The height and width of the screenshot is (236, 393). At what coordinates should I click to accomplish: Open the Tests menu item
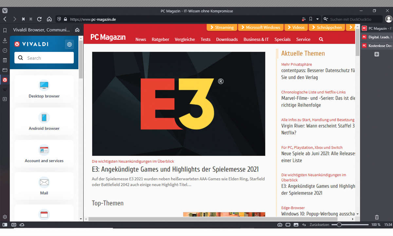coord(206,39)
